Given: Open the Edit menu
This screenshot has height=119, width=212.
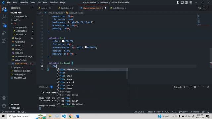Looking at the screenshot, I should tap(15, 2).
